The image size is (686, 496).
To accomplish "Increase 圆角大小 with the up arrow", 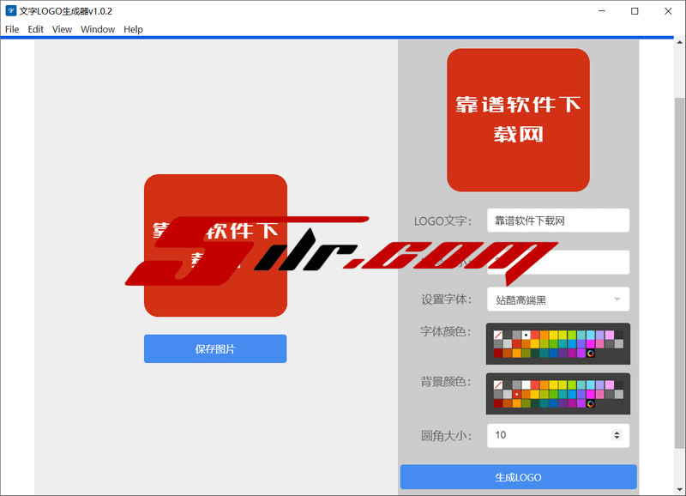I will coord(617,432).
